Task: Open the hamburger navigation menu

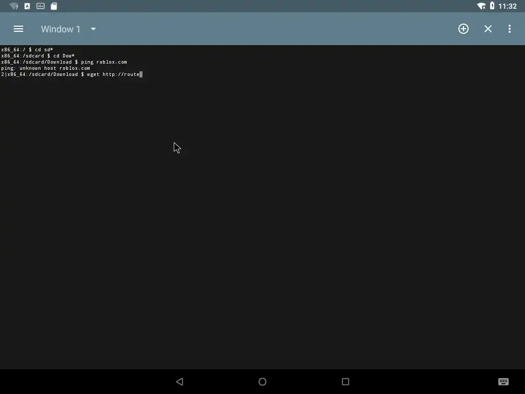Action: pos(18,29)
